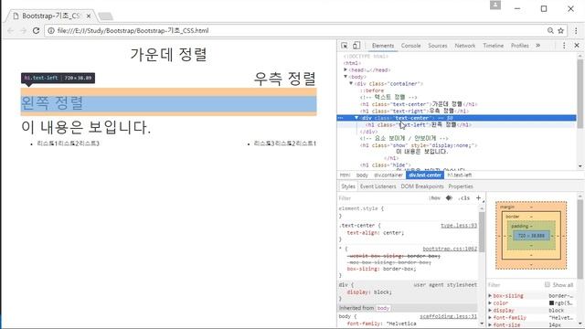Click the inherited from body link
This screenshot has height=329, width=585.
[x=383, y=308]
